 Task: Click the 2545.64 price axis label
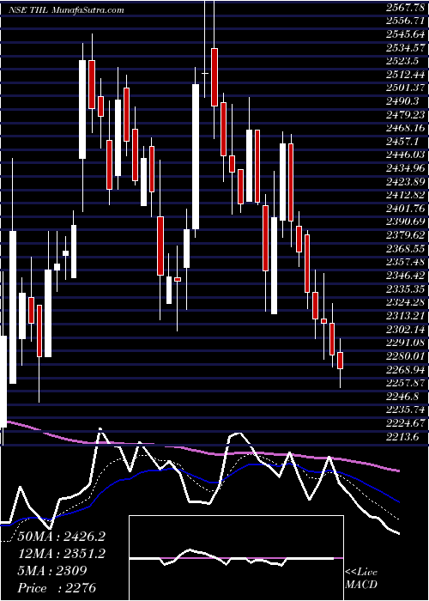pos(407,34)
